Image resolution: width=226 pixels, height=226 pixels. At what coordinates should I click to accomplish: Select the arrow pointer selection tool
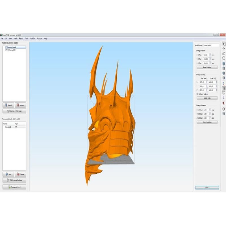pos(224,44)
